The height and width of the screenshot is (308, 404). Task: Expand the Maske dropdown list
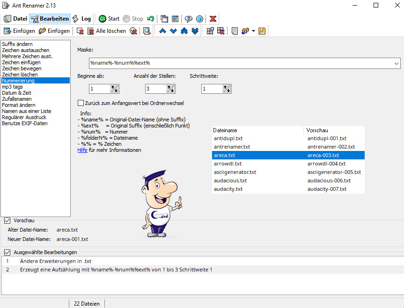tap(397, 63)
